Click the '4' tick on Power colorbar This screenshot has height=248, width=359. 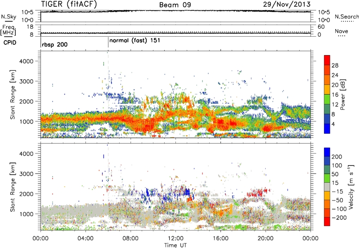[333, 124]
